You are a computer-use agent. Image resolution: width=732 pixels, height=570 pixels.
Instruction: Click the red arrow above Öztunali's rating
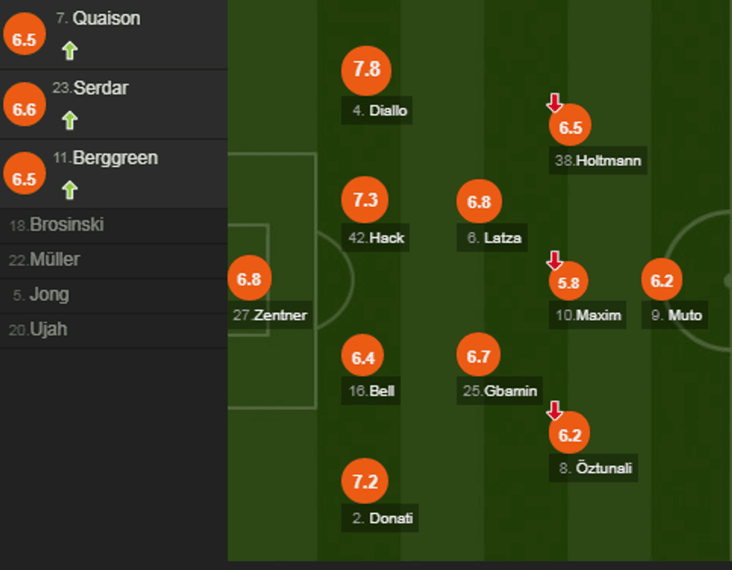(554, 410)
